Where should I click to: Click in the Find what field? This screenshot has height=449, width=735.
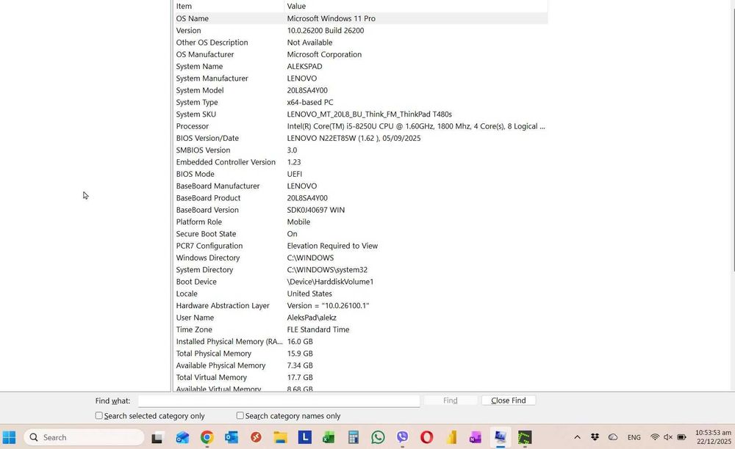(279, 401)
